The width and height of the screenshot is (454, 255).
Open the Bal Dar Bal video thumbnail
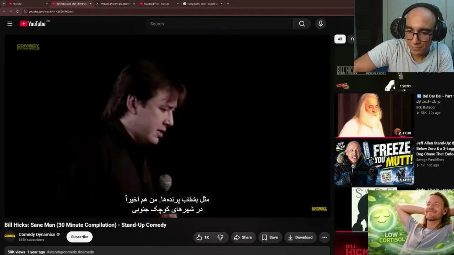point(374,115)
